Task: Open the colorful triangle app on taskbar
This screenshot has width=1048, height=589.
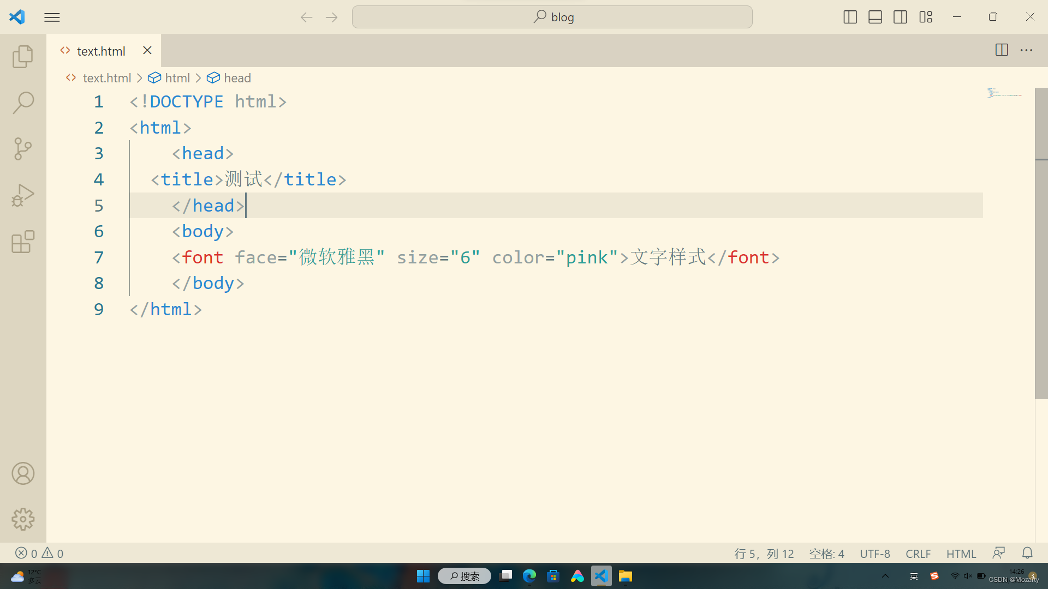Action: tap(577, 576)
